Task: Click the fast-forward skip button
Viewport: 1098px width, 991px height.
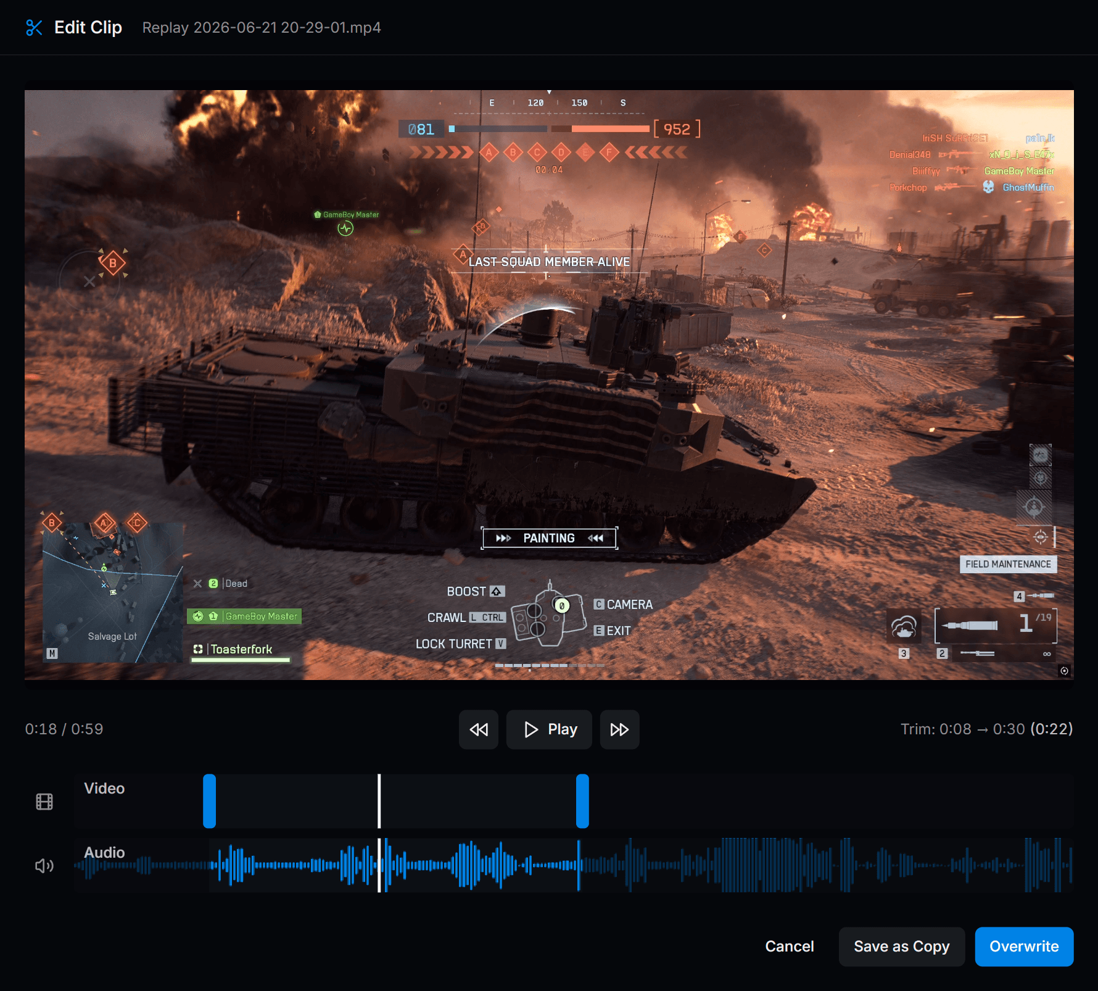Action: (x=619, y=729)
